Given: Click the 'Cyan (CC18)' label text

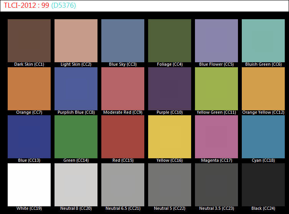Looking at the screenshot, I should [x=263, y=160].
